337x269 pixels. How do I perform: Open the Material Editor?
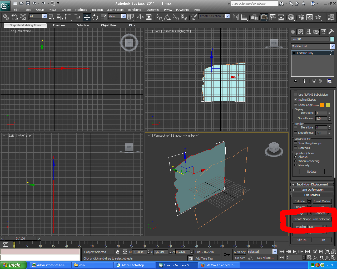[x=291, y=17]
